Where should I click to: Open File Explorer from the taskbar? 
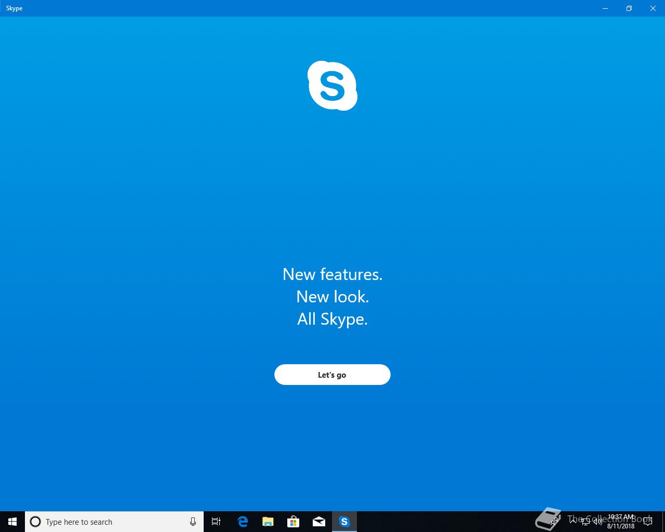click(x=268, y=522)
